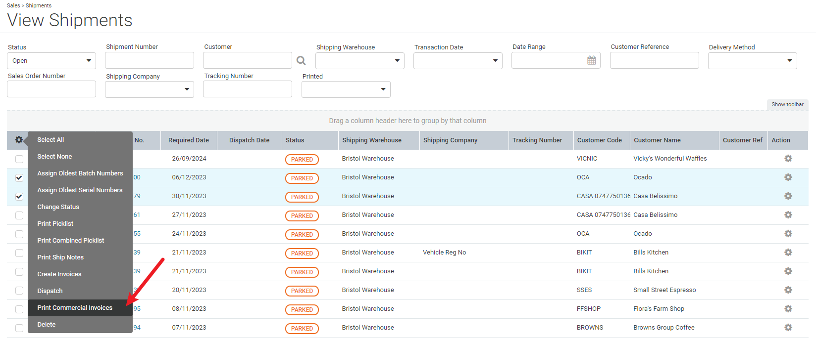Image resolution: width=816 pixels, height=339 pixels.
Task: Open action gear for Flora's Farm Shop
Action: pyautogui.click(x=788, y=309)
